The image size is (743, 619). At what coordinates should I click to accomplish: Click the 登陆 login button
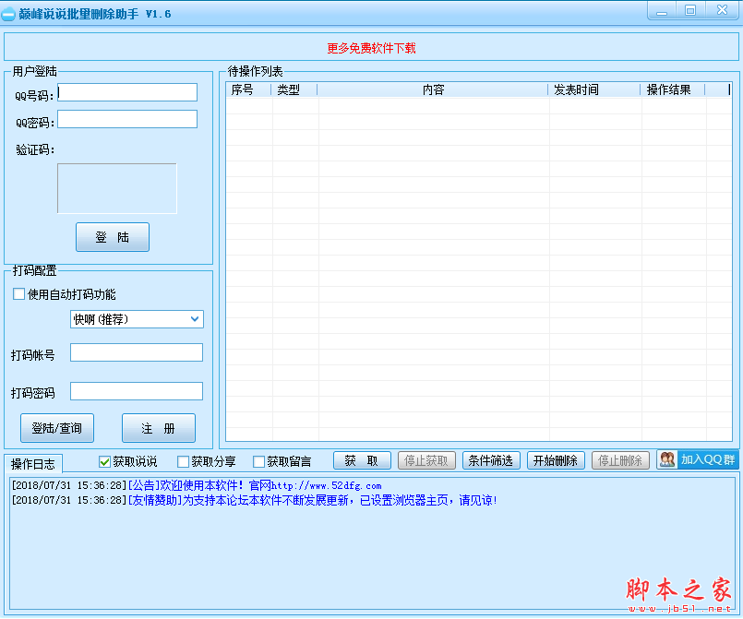112,237
